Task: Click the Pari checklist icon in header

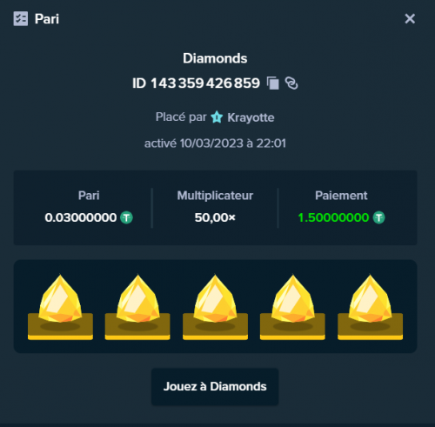Action: [21, 19]
